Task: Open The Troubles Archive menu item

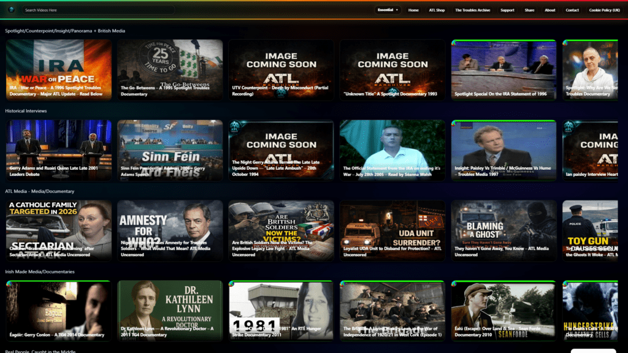Action: point(473,10)
